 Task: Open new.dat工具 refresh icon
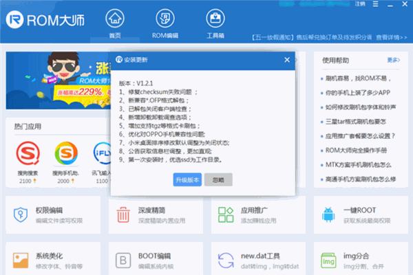[226, 261]
